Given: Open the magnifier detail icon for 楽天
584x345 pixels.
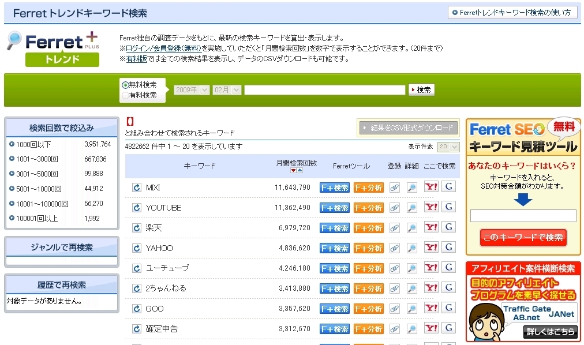Looking at the screenshot, I should 411,228.
